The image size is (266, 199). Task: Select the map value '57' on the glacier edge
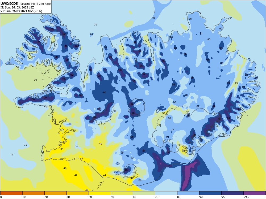pos(164,113)
